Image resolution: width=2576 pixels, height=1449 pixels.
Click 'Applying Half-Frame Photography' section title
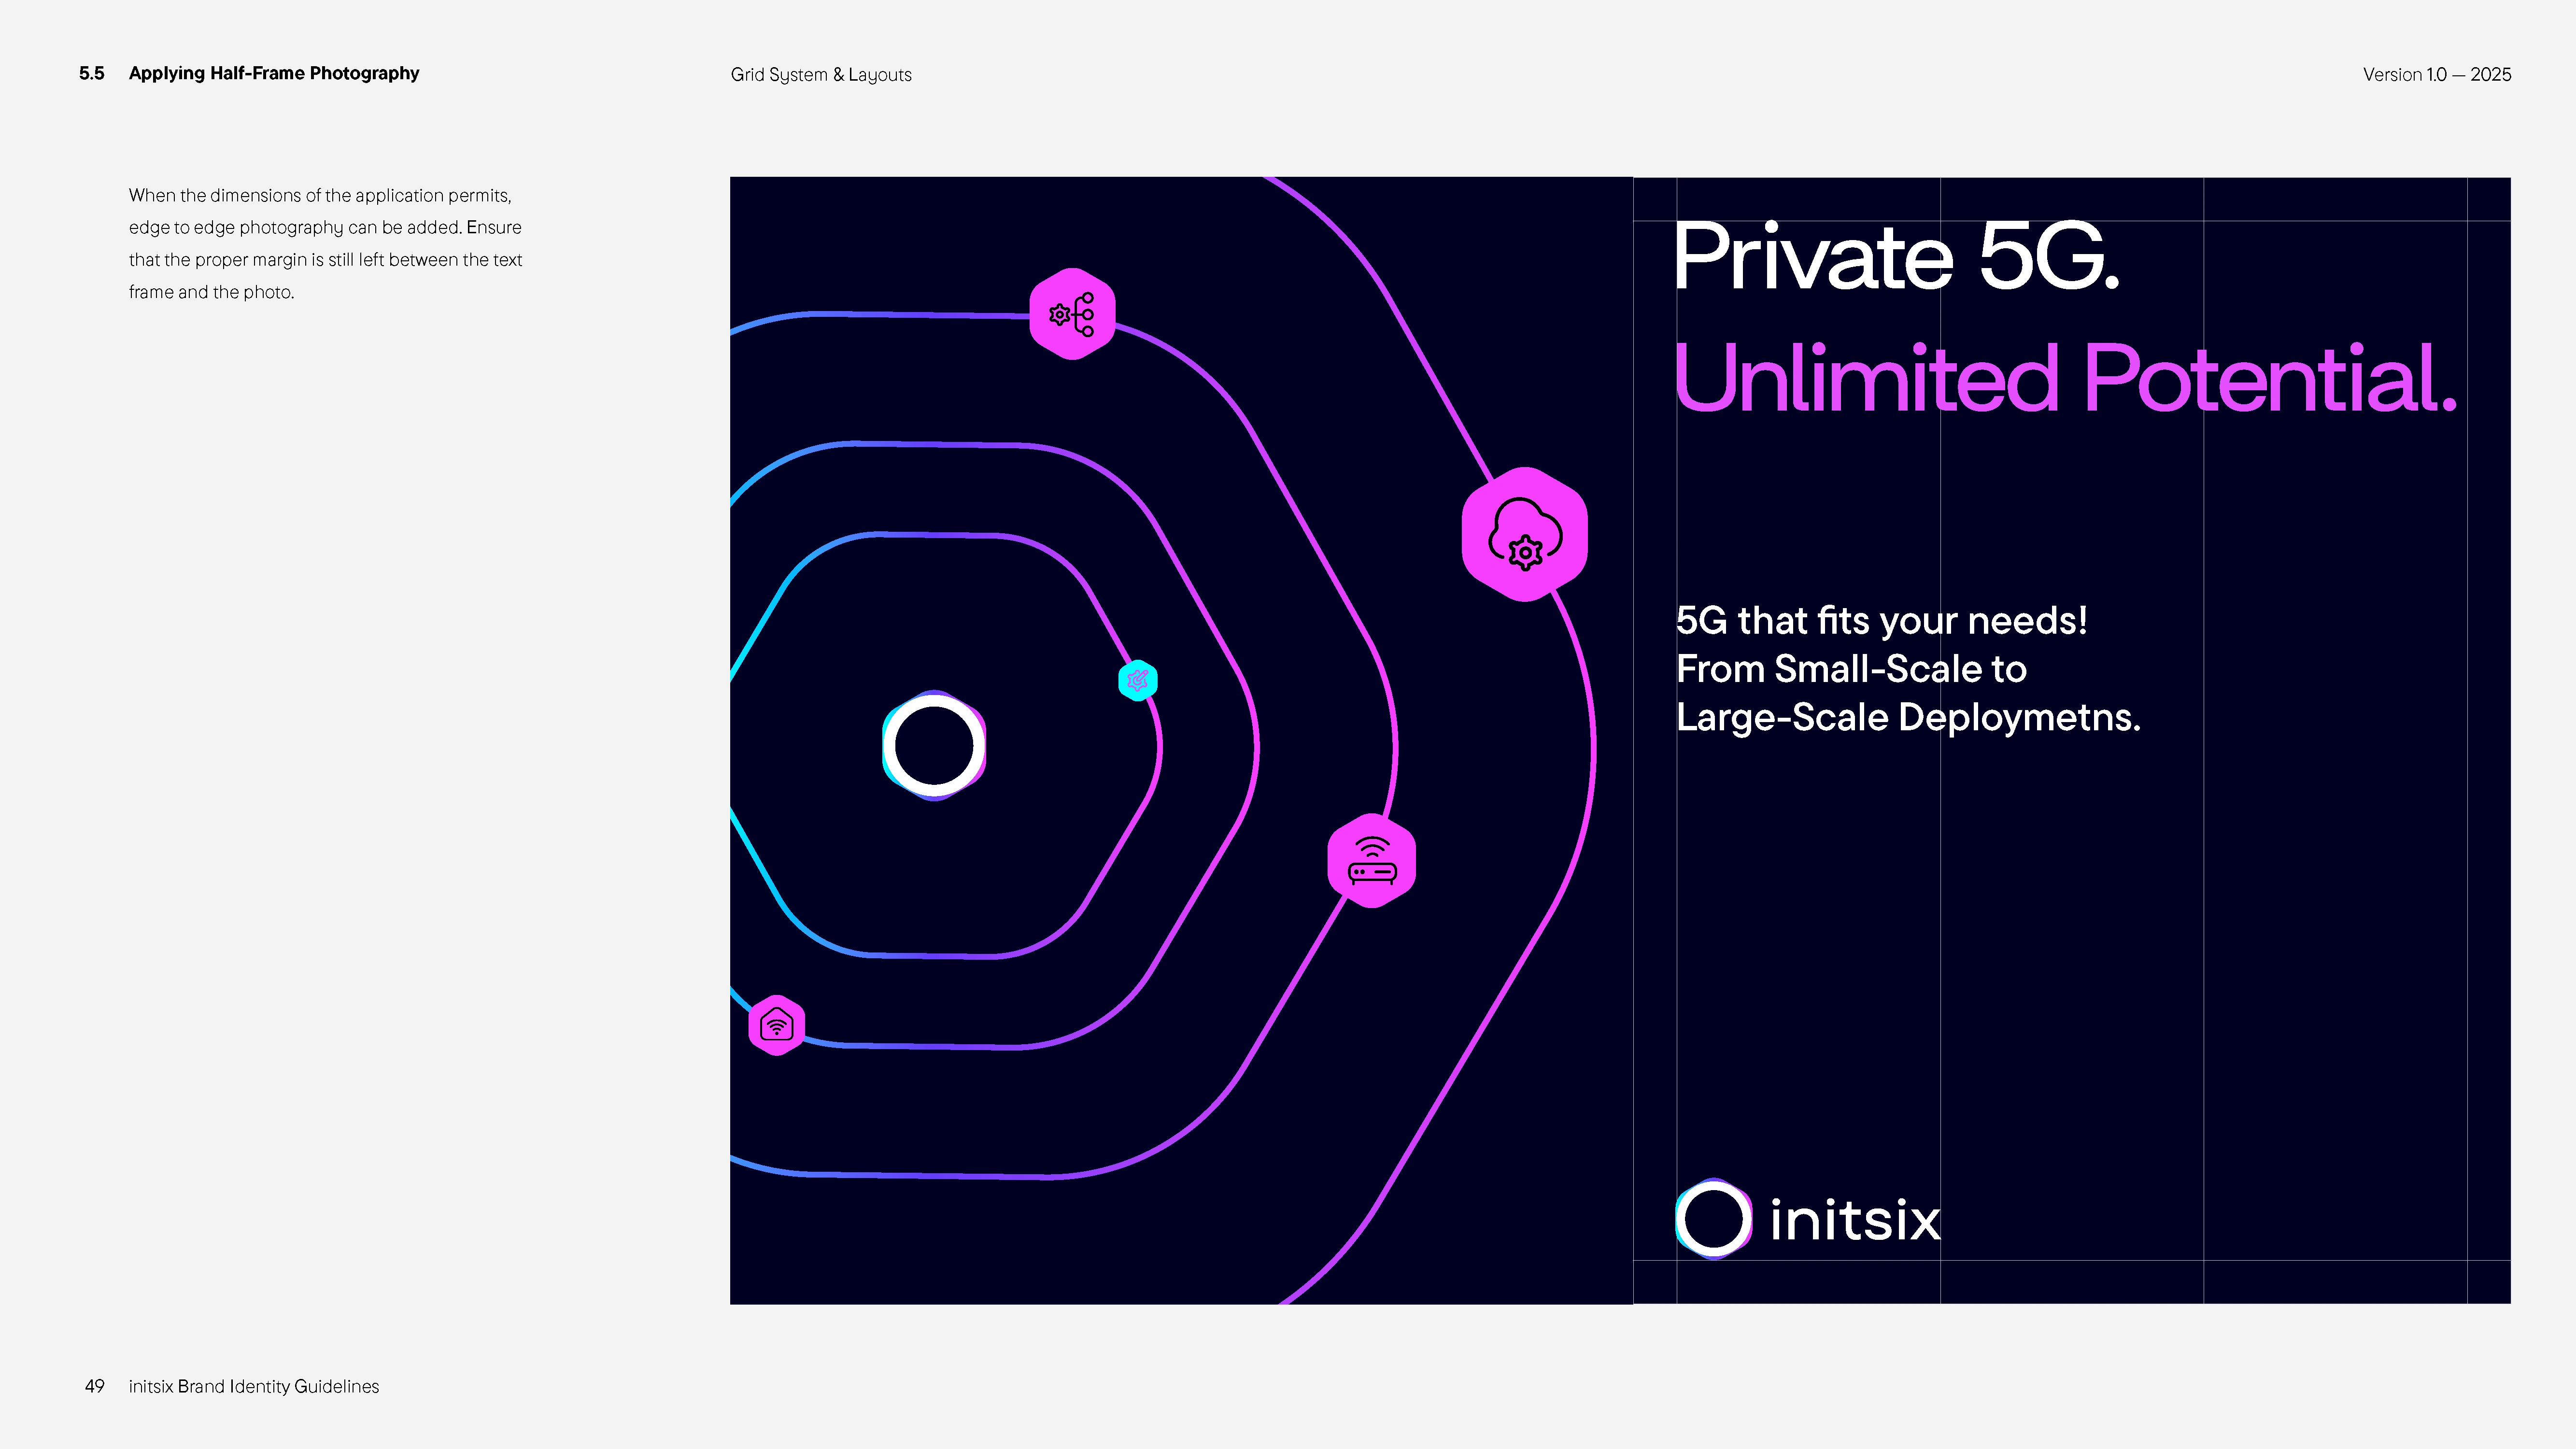tap(274, 73)
